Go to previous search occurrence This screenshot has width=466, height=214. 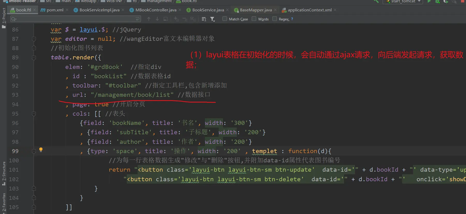point(149,19)
